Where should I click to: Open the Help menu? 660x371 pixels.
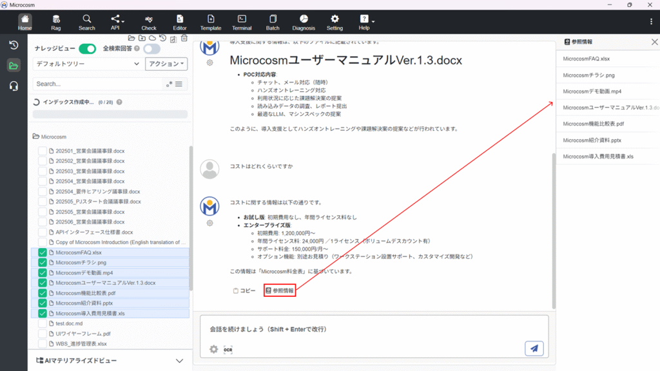point(365,22)
